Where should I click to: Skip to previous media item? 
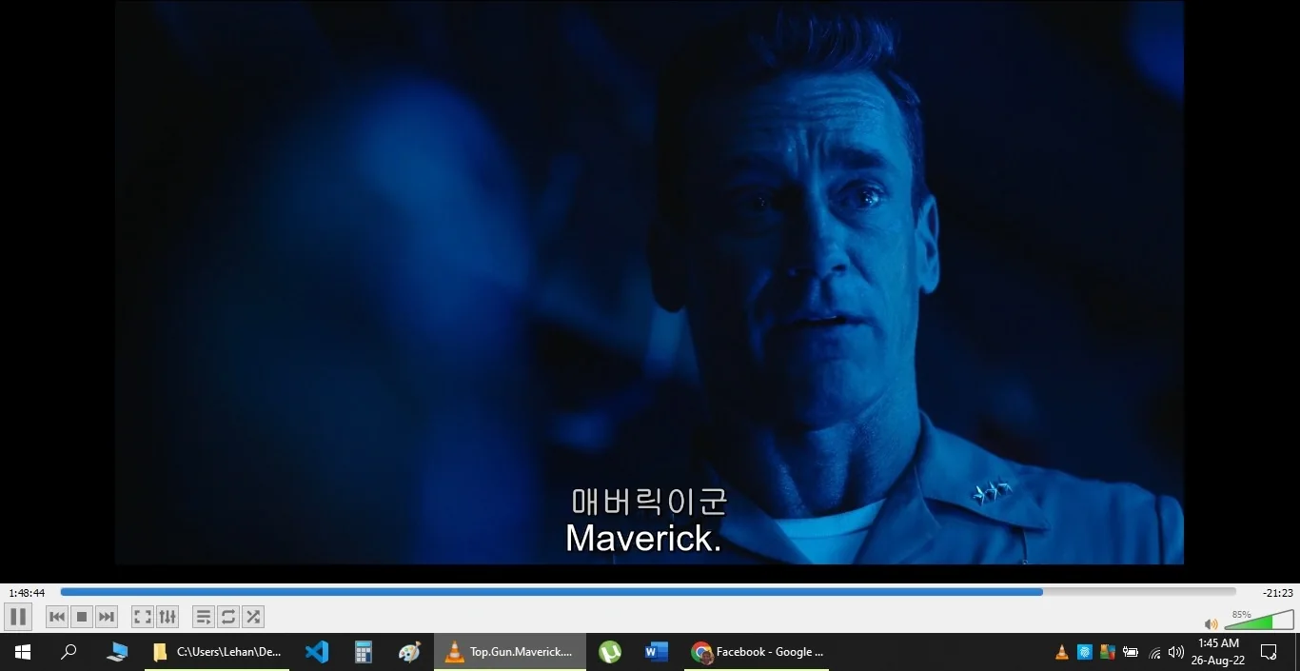pyautogui.click(x=57, y=617)
